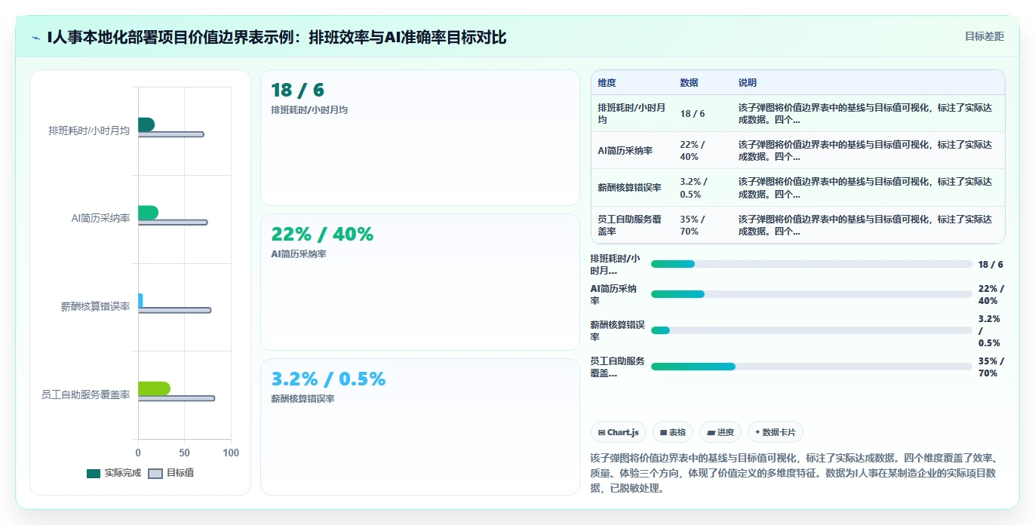The width and height of the screenshot is (1035, 525).
Task: Click the 35% / 70% table cell
Action: point(693,225)
